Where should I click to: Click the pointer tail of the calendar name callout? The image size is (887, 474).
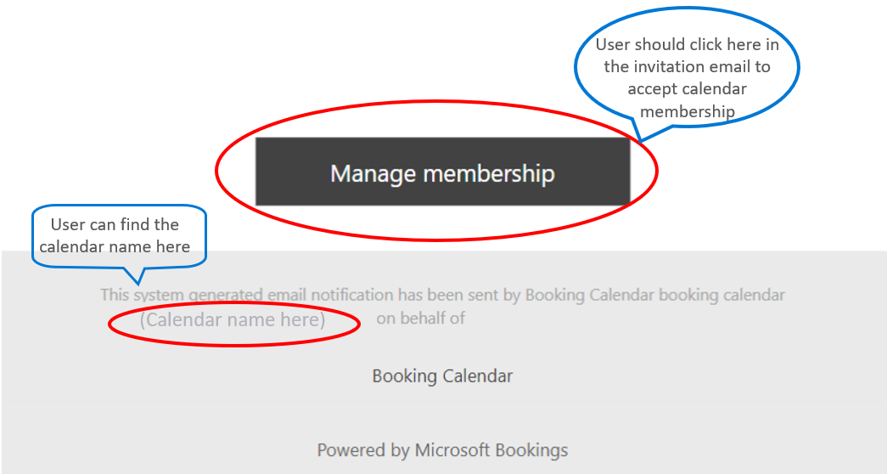point(138,274)
